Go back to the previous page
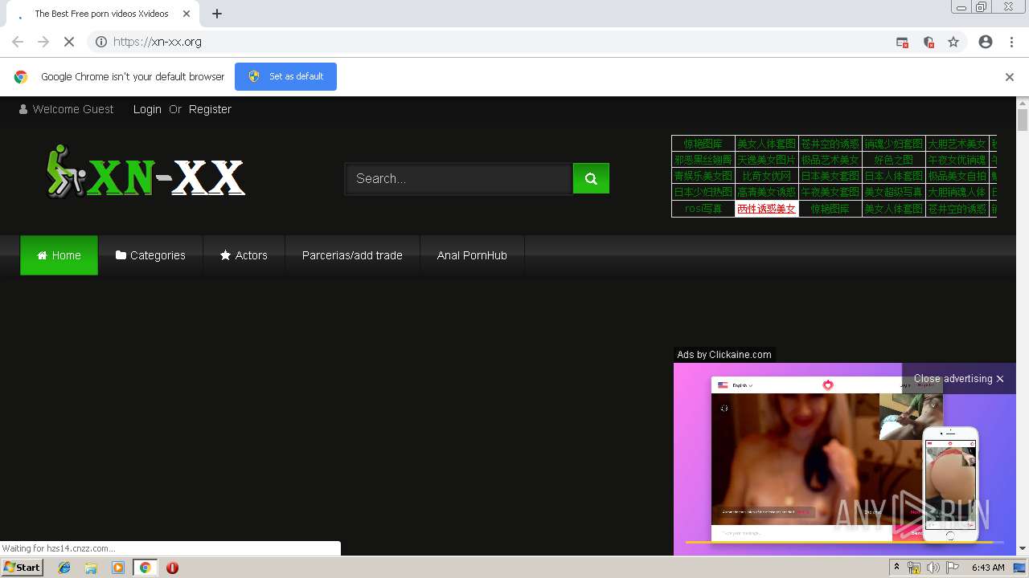The image size is (1029, 578). point(18,42)
